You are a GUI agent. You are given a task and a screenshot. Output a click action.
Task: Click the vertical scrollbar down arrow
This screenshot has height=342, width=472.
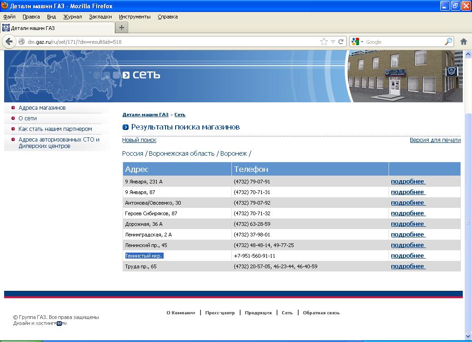tap(468, 337)
